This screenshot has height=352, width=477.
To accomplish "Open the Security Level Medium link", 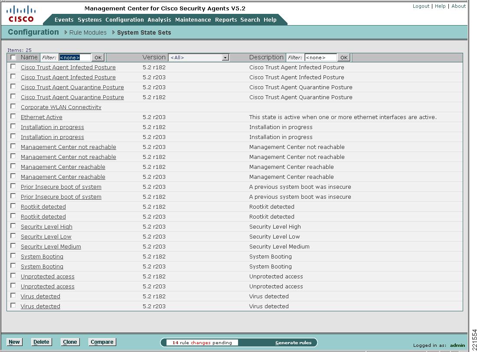I will pyautogui.click(x=51, y=247).
